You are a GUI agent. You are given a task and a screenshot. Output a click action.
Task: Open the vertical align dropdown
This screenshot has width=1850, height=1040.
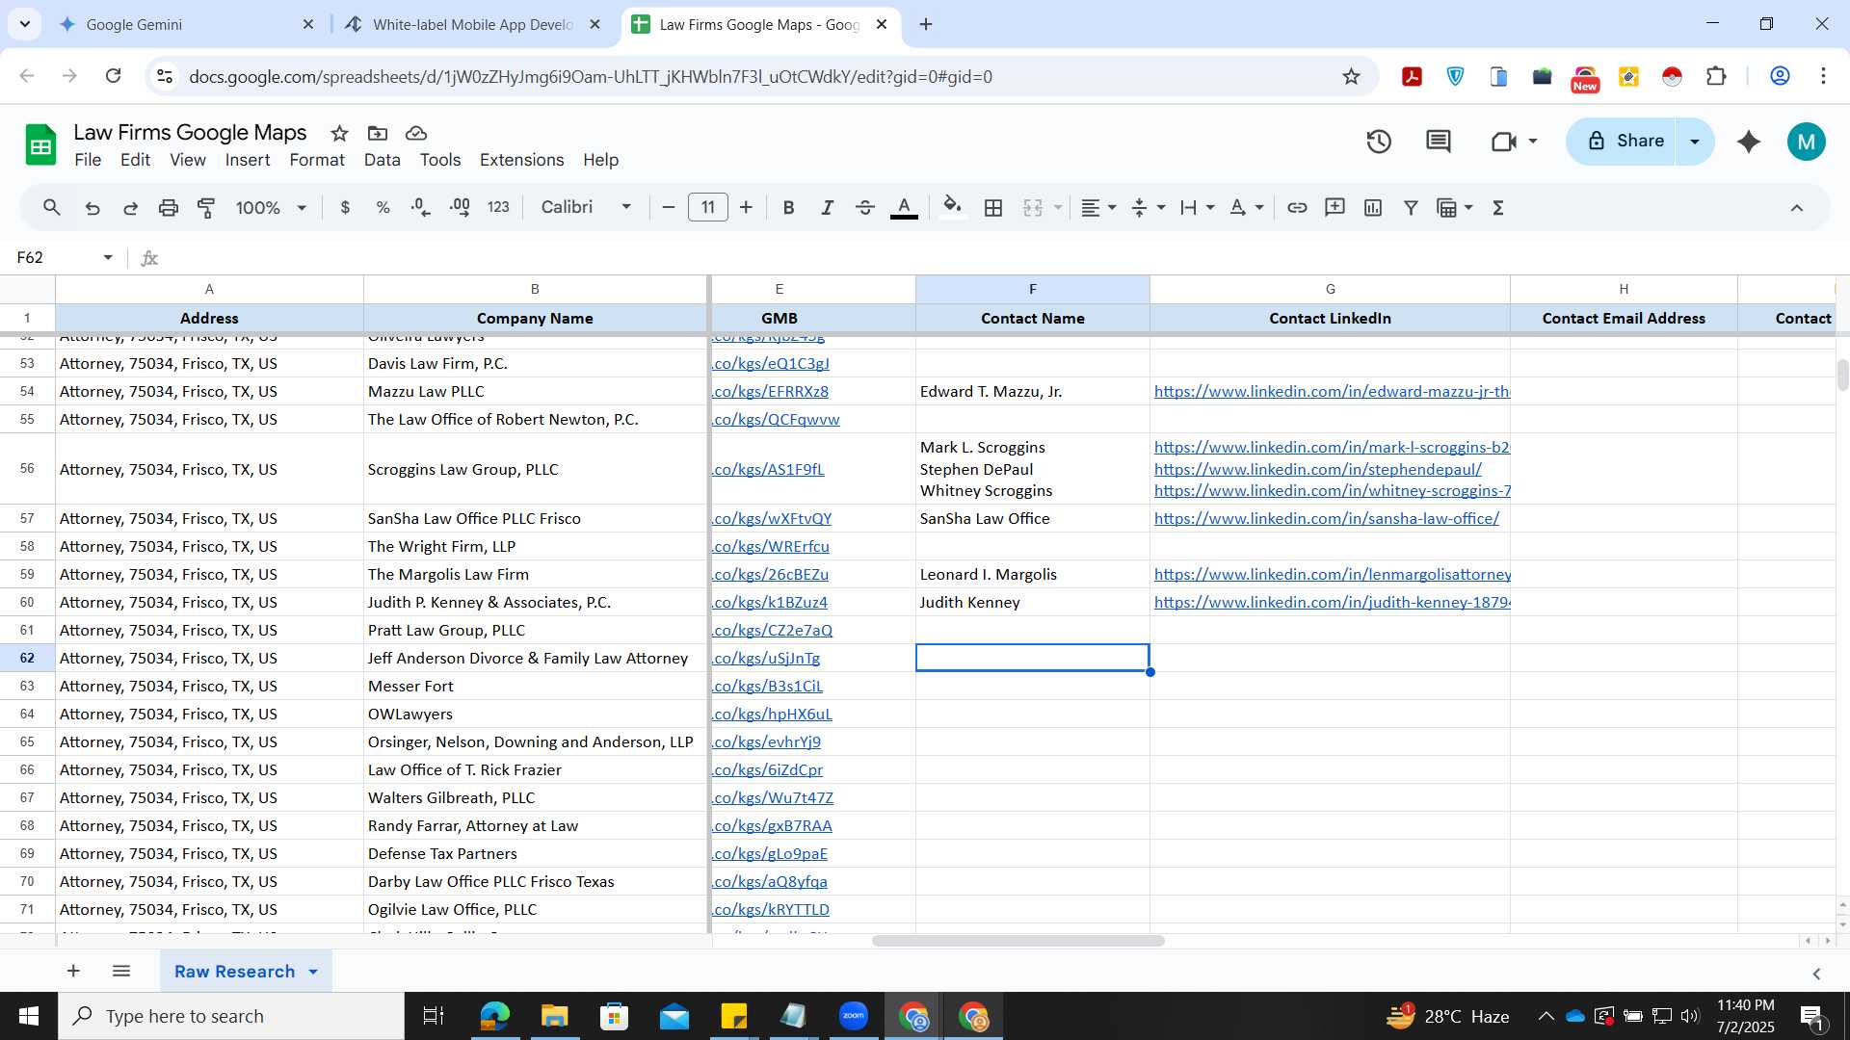pyautogui.click(x=1148, y=207)
